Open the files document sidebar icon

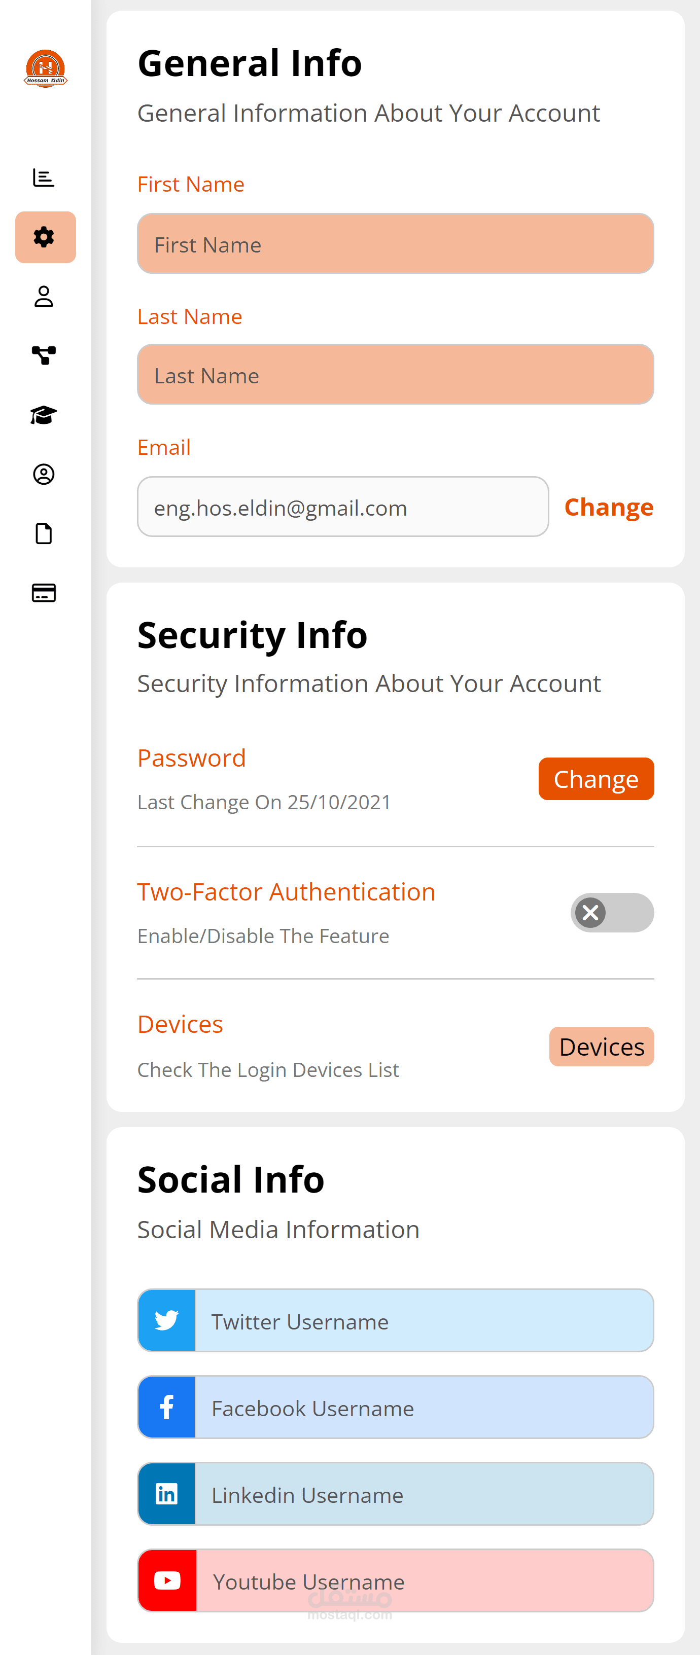point(44,533)
